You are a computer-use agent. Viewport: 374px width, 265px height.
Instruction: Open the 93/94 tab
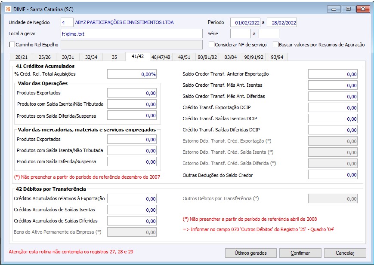[277, 57]
